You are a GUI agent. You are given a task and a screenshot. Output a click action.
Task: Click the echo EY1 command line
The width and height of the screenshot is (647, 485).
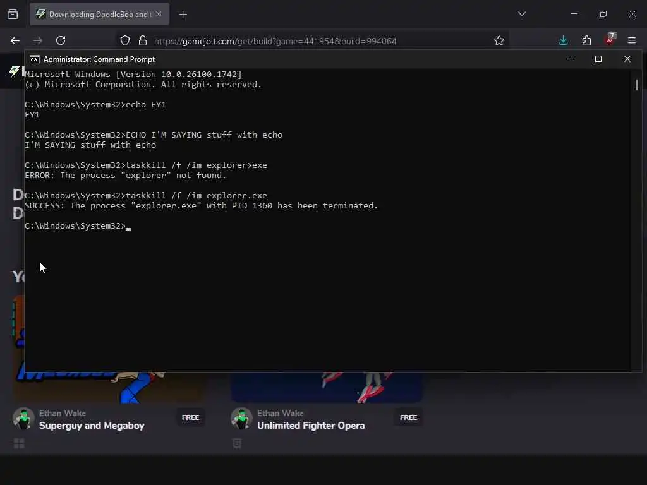pyautogui.click(x=95, y=105)
